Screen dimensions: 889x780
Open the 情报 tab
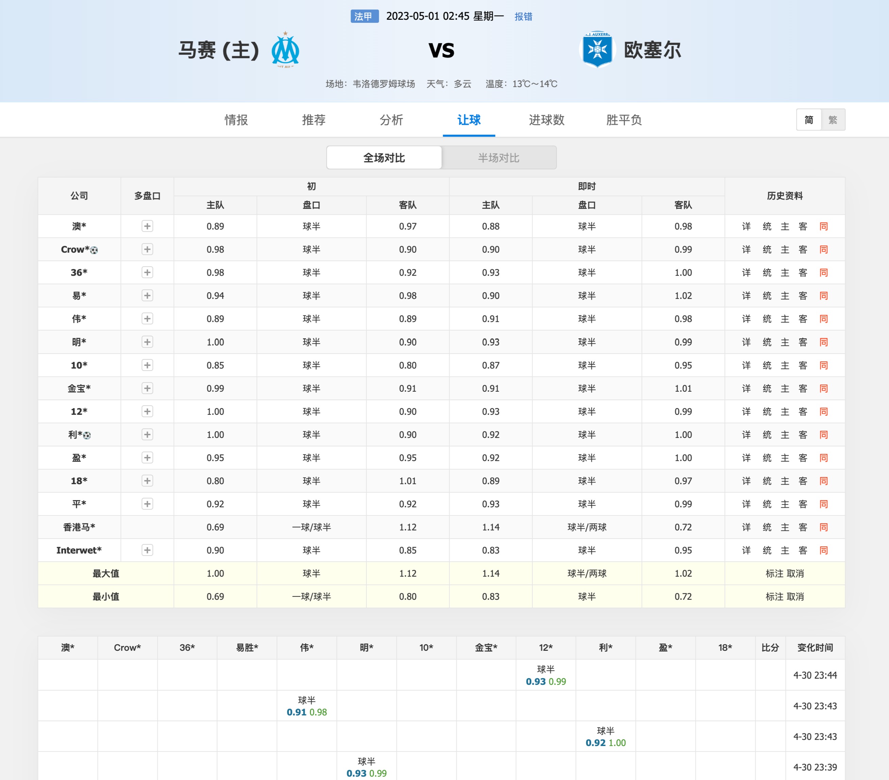pos(236,120)
